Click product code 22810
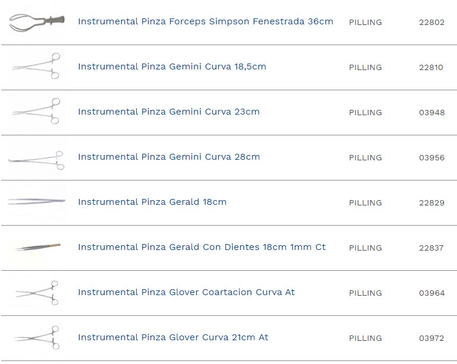 [431, 68]
